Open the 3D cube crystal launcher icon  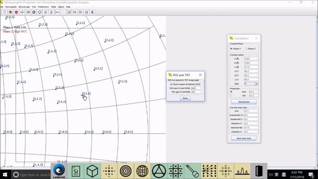[x=92, y=171]
